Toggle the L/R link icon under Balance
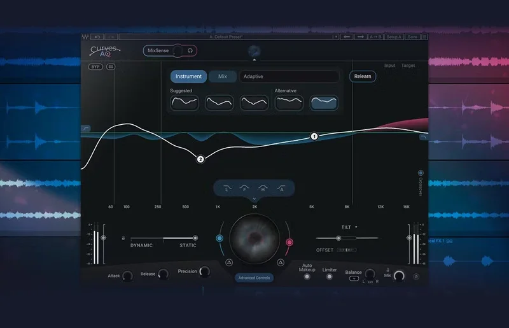The width and height of the screenshot is (509, 328). 370,282
